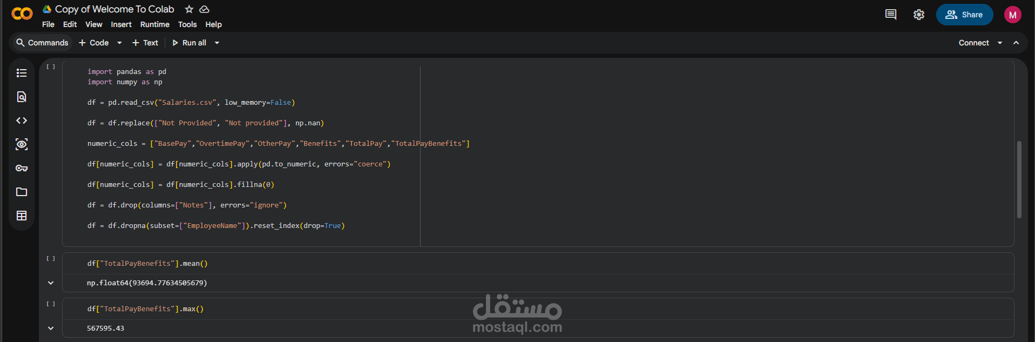Click the 567595.43 output value
The image size is (1035, 342).
coord(105,328)
